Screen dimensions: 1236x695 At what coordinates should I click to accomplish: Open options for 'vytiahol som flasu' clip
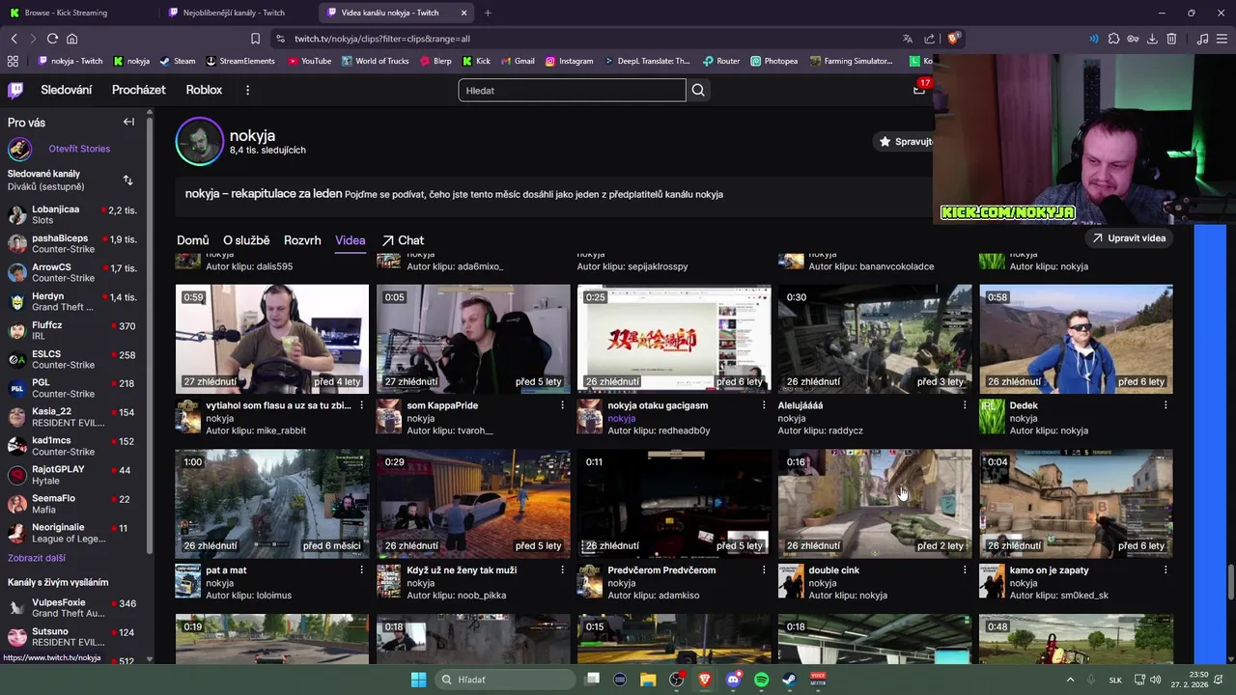pyautogui.click(x=361, y=405)
